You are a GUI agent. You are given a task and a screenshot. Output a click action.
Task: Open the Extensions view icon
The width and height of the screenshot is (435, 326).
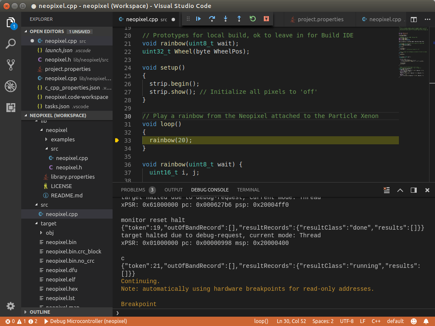[11, 107]
